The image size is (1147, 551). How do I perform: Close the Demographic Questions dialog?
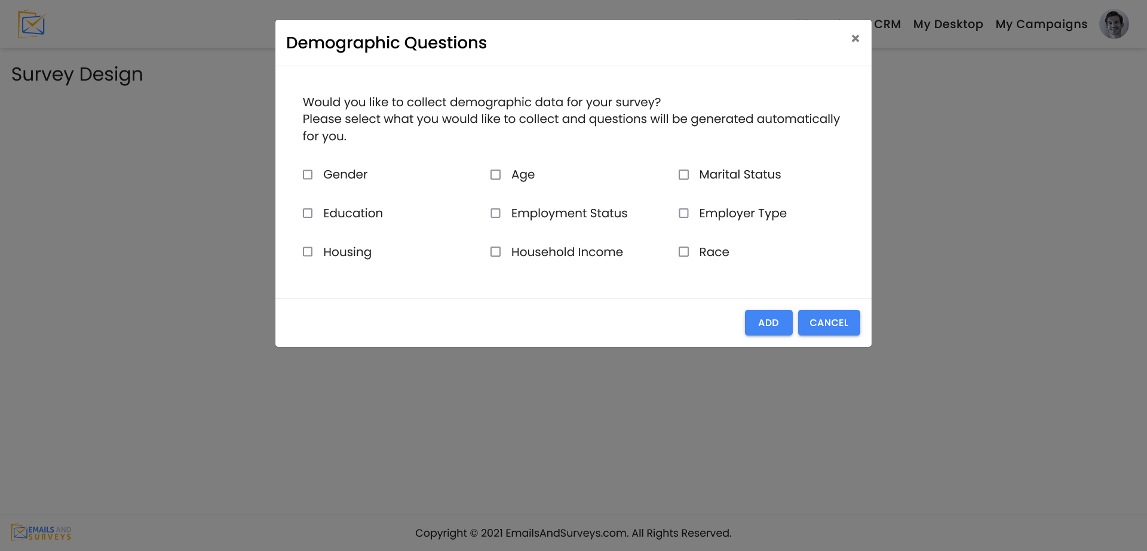(x=855, y=38)
